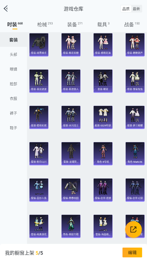Switch to the 载具 tab
The height and width of the screenshot is (261, 147).
coord(103,24)
